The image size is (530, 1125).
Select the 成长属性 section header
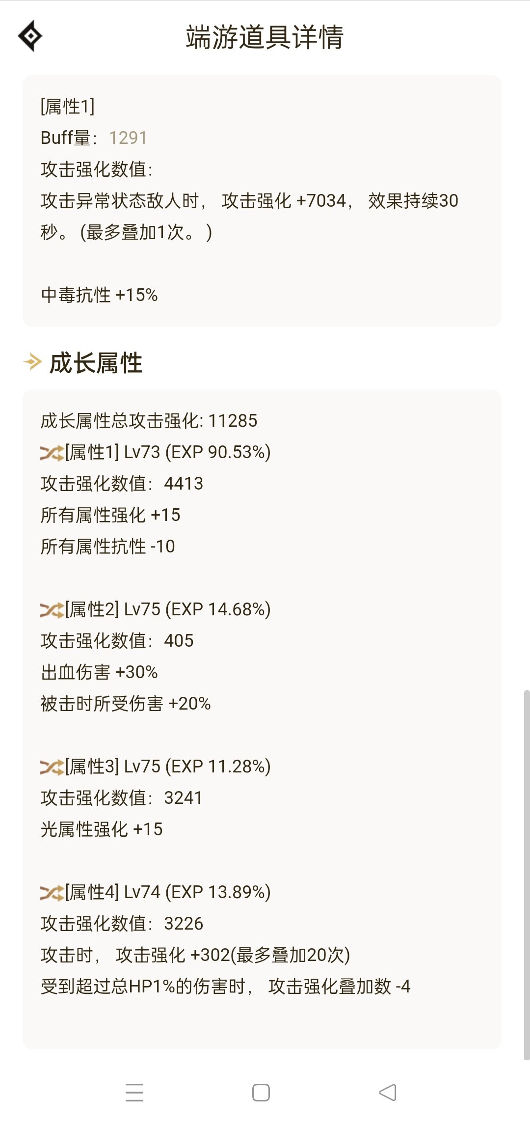click(96, 363)
